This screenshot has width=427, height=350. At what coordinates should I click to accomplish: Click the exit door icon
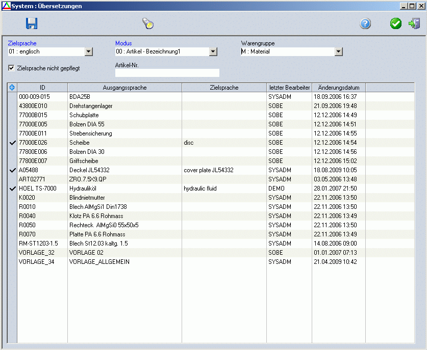click(x=414, y=23)
